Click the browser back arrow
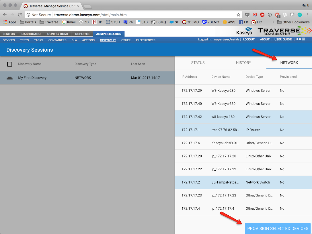This screenshot has height=234, width=312. 5,15
